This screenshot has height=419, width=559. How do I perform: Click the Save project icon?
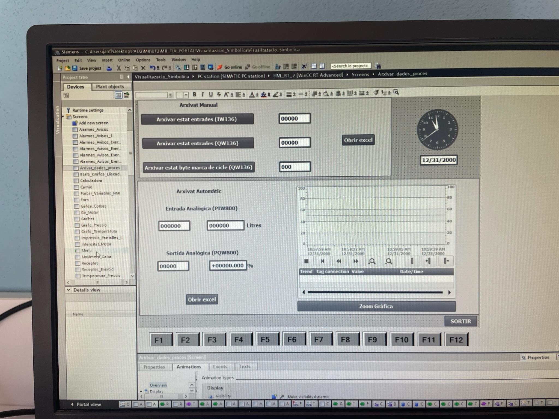tap(75, 68)
